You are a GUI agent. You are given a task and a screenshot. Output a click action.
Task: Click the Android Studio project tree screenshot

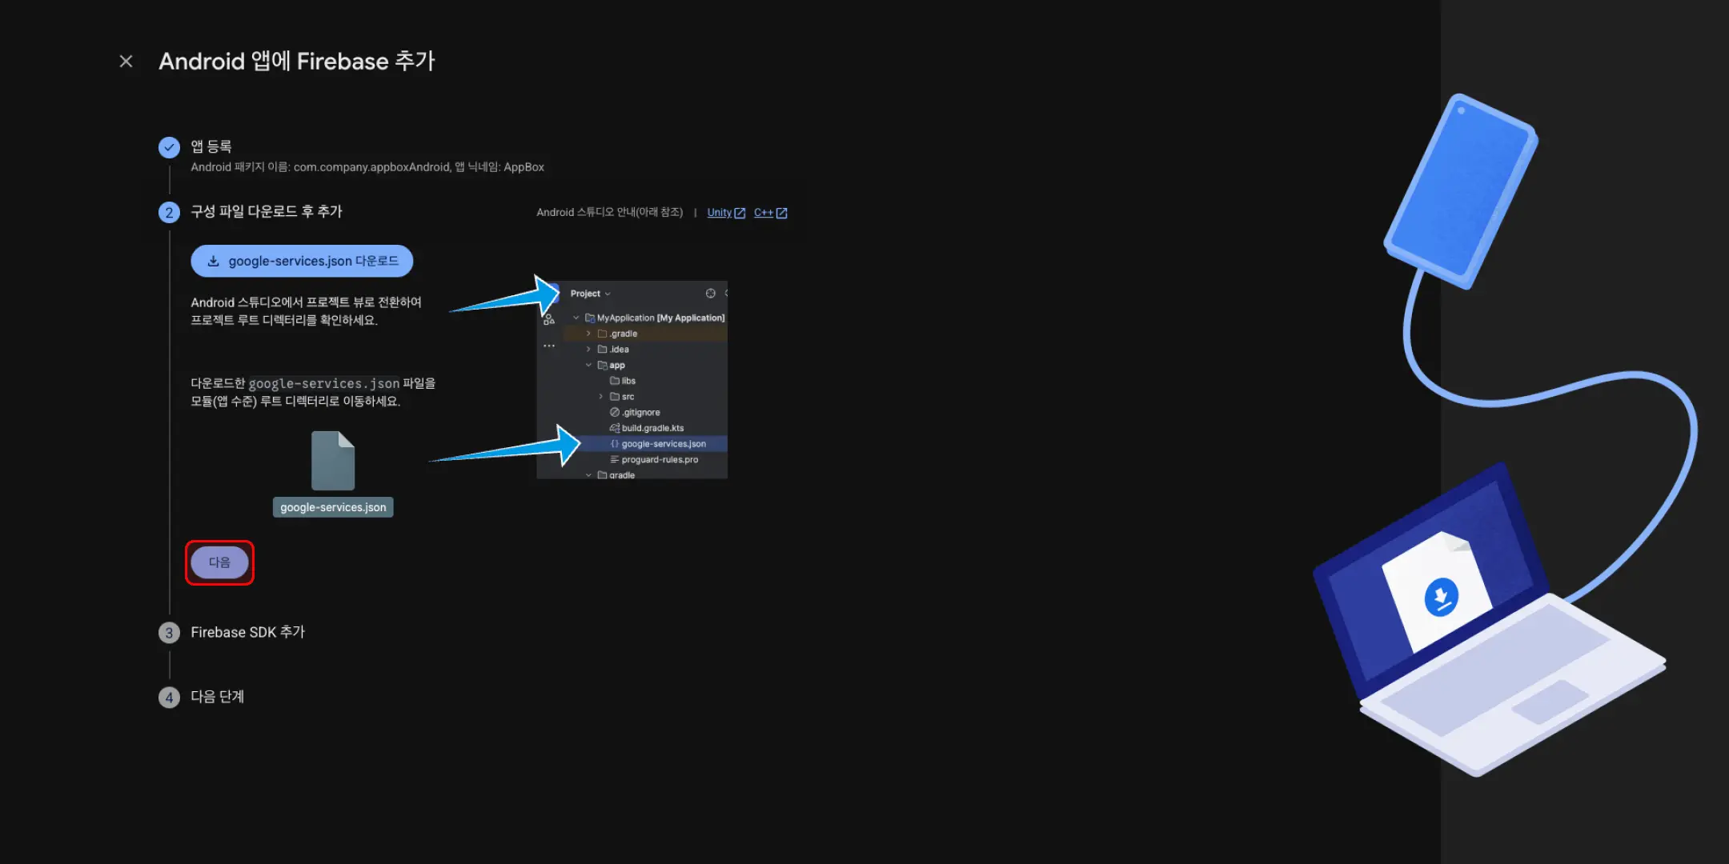(632, 379)
